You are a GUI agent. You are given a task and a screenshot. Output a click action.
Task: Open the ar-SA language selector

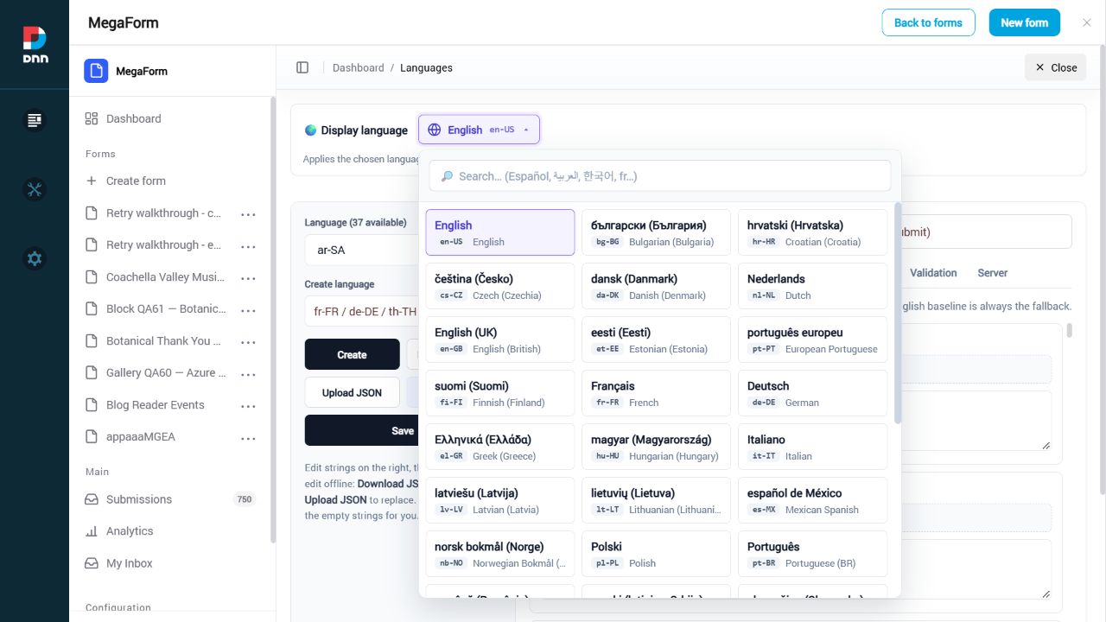[x=361, y=250]
